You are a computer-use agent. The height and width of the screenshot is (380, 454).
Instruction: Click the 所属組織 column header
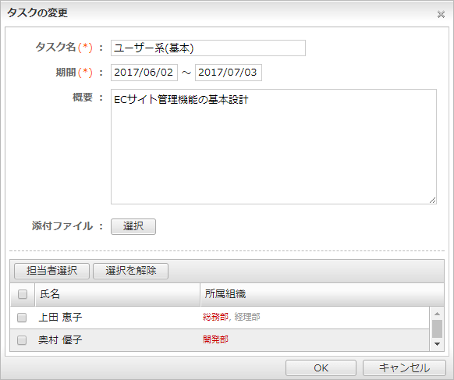[x=322, y=294]
